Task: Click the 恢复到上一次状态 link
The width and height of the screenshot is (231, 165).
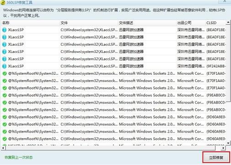Action: pos(19,157)
